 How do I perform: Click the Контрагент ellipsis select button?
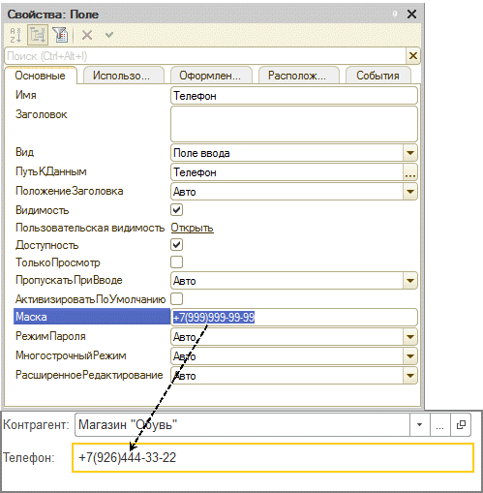pyautogui.click(x=439, y=425)
